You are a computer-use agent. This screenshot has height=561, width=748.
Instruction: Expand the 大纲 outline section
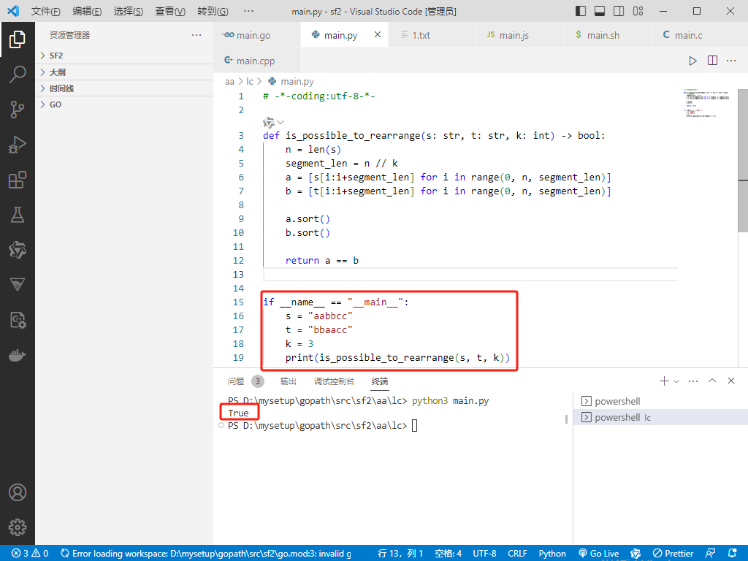pyautogui.click(x=124, y=72)
